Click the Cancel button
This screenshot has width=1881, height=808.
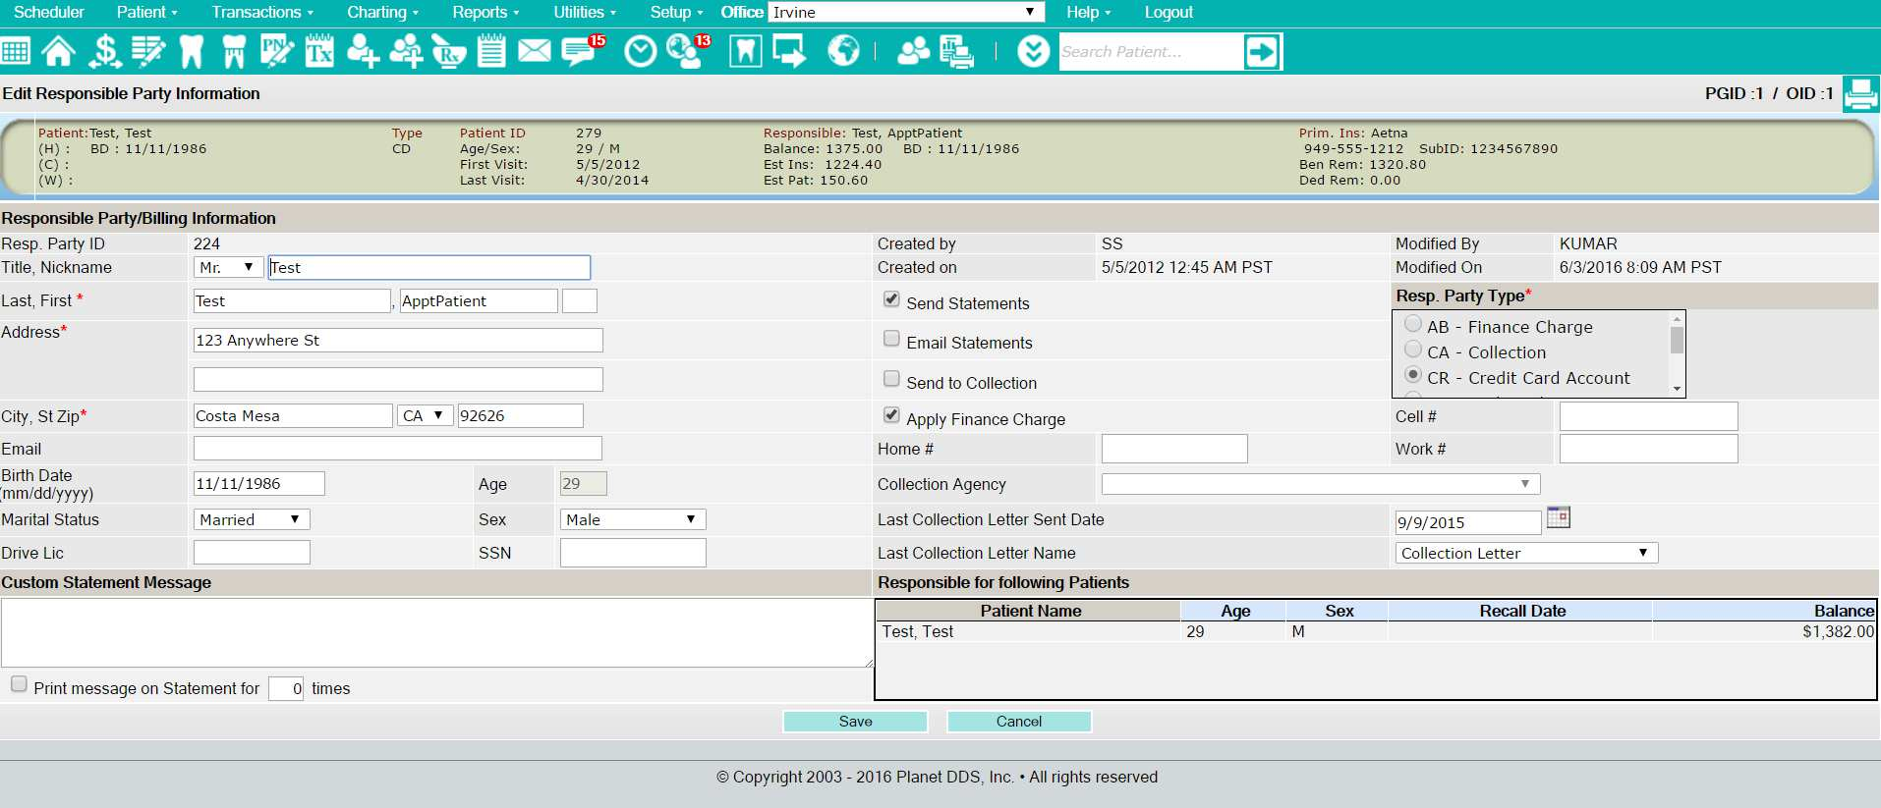pos(1019,721)
